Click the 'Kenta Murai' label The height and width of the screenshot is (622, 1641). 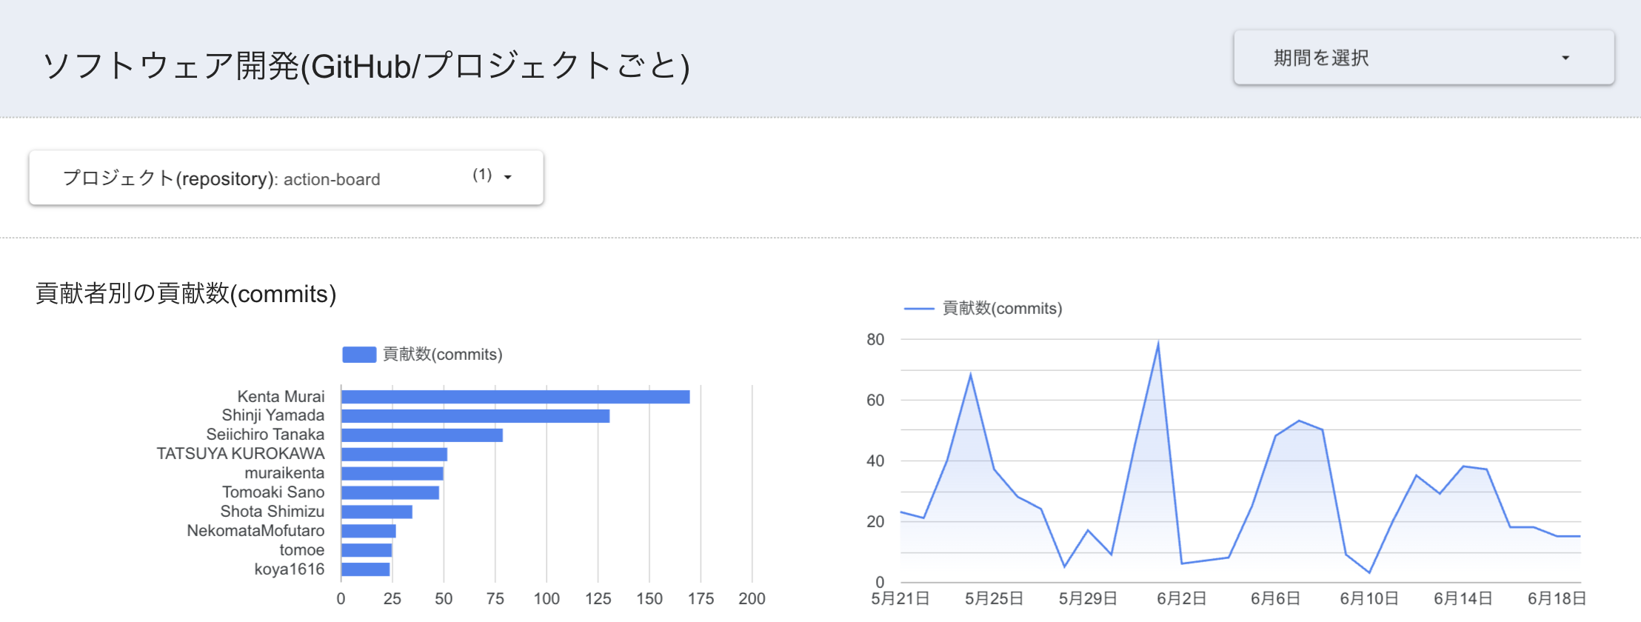tap(281, 397)
